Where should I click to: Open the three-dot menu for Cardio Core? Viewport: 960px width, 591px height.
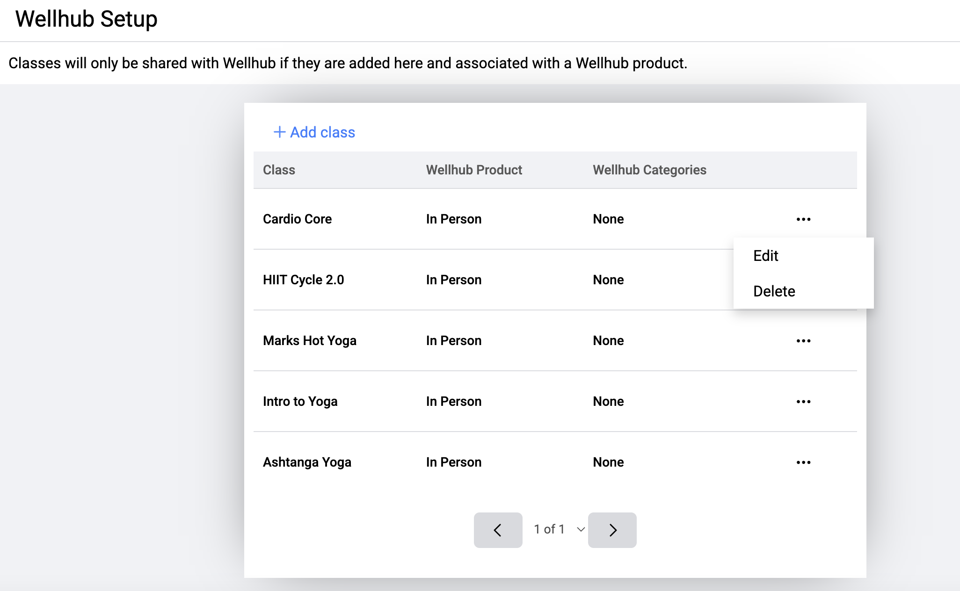point(803,219)
